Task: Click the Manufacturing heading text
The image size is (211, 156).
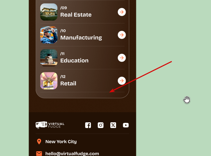Action: [x=81, y=38]
